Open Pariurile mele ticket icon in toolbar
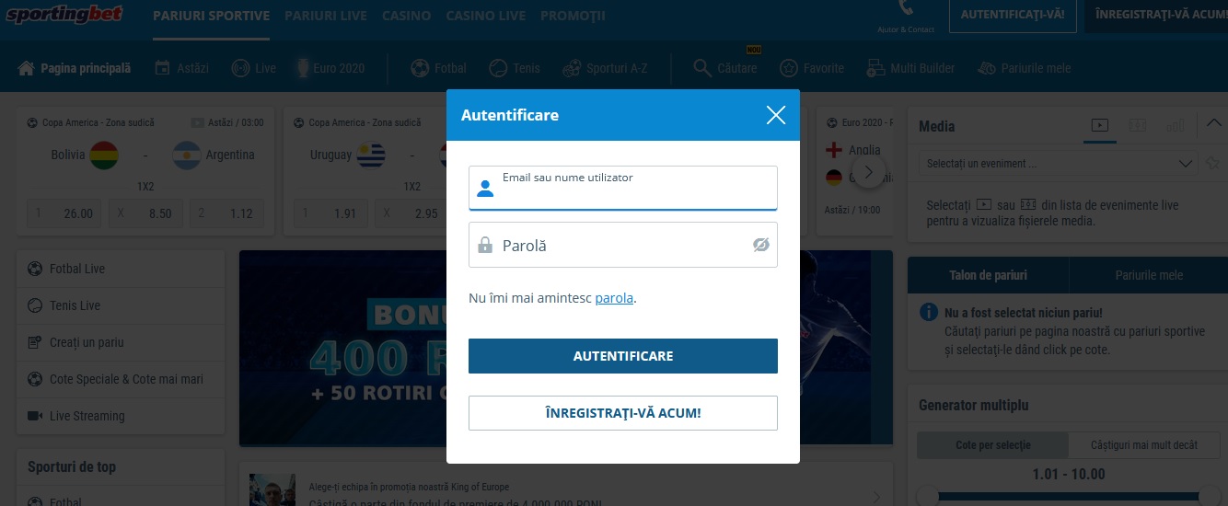The height and width of the screenshot is (506, 1228). 986,68
